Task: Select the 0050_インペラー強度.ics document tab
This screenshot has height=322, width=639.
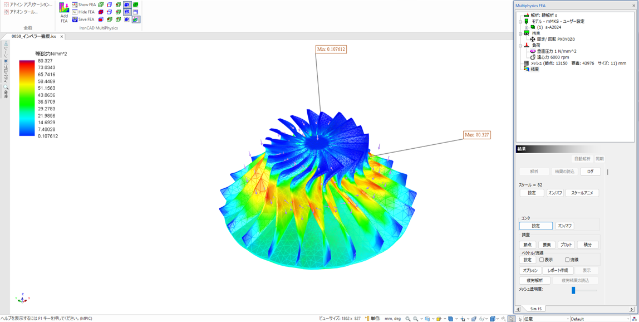Action: [34, 36]
